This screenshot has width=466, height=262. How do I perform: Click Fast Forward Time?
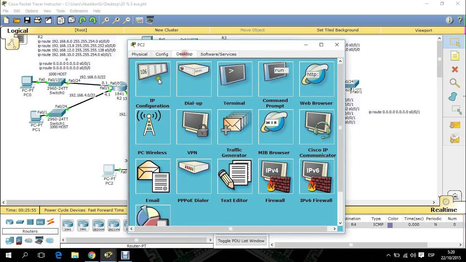[x=106, y=210]
